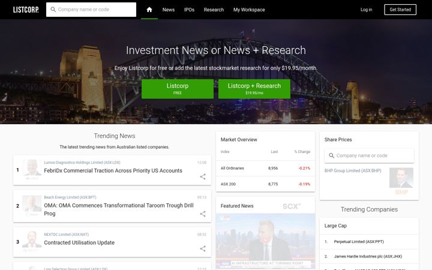Viewport: 432px width, 270px height.
Task: Click the Trending Companies heading
Action: pos(369,209)
